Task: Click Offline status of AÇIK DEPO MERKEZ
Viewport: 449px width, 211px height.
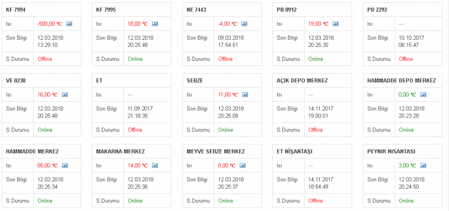Action: click(316, 130)
